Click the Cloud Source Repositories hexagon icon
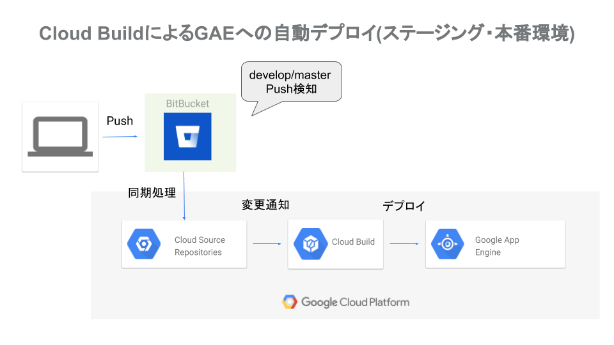The height and width of the screenshot is (345, 614). (144, 244)
